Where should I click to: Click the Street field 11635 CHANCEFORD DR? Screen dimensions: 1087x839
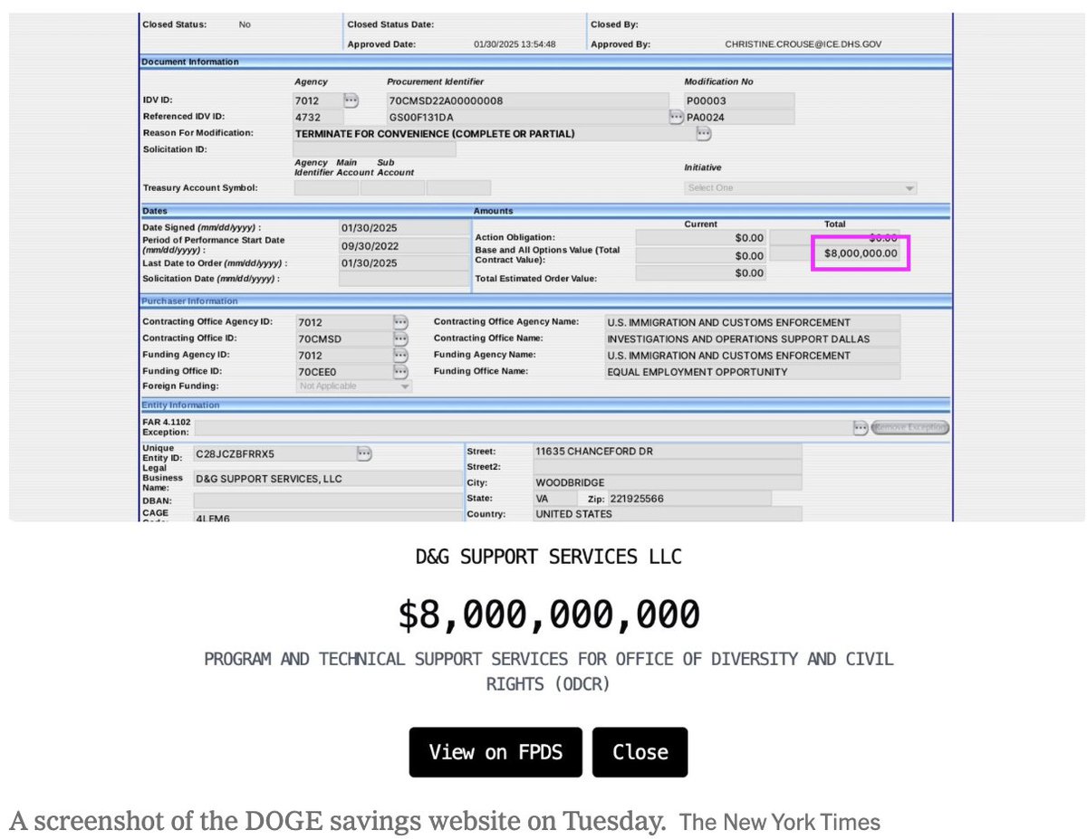[x=667, y=451]
